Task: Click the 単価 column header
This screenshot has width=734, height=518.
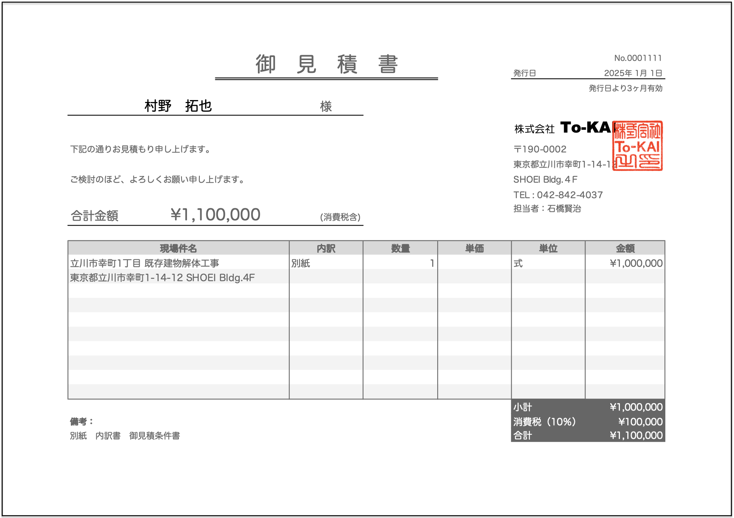Action: point(474,248)
